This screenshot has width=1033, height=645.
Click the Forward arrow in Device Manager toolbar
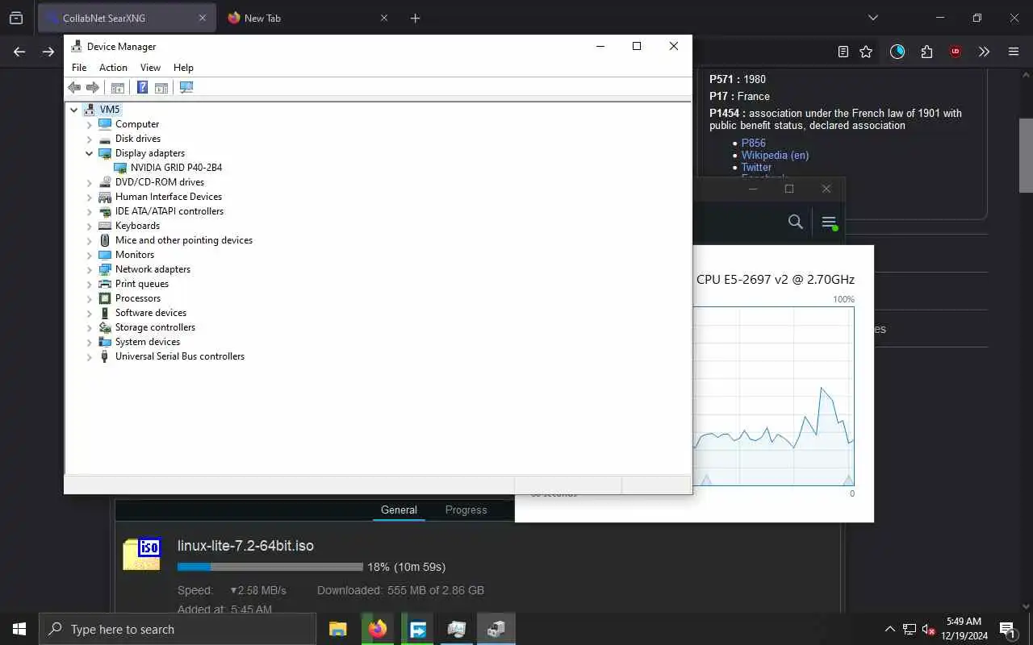tap(93, 87)
